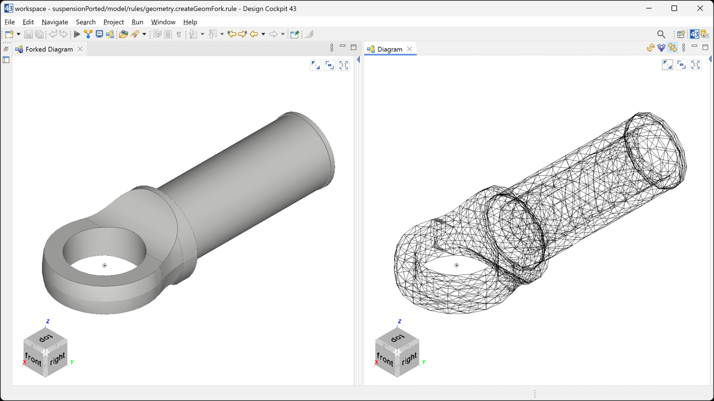
Task: Reset right Diagram view to 1:1 scale
Action: click(696, 65)
